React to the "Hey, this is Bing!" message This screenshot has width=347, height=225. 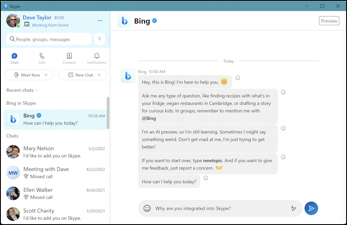(x=238, y=78)
